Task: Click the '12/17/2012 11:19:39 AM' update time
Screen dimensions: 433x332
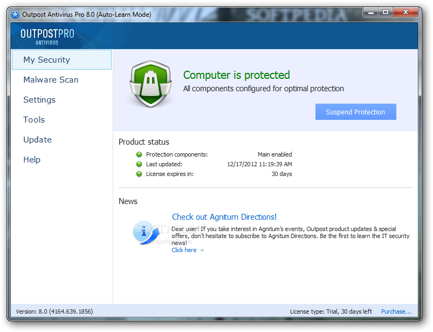Action: pos(259,164)
